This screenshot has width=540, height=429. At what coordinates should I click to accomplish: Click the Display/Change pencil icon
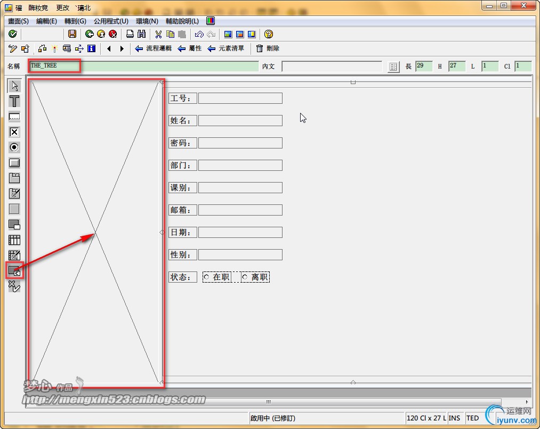click(x=13, y=48)
